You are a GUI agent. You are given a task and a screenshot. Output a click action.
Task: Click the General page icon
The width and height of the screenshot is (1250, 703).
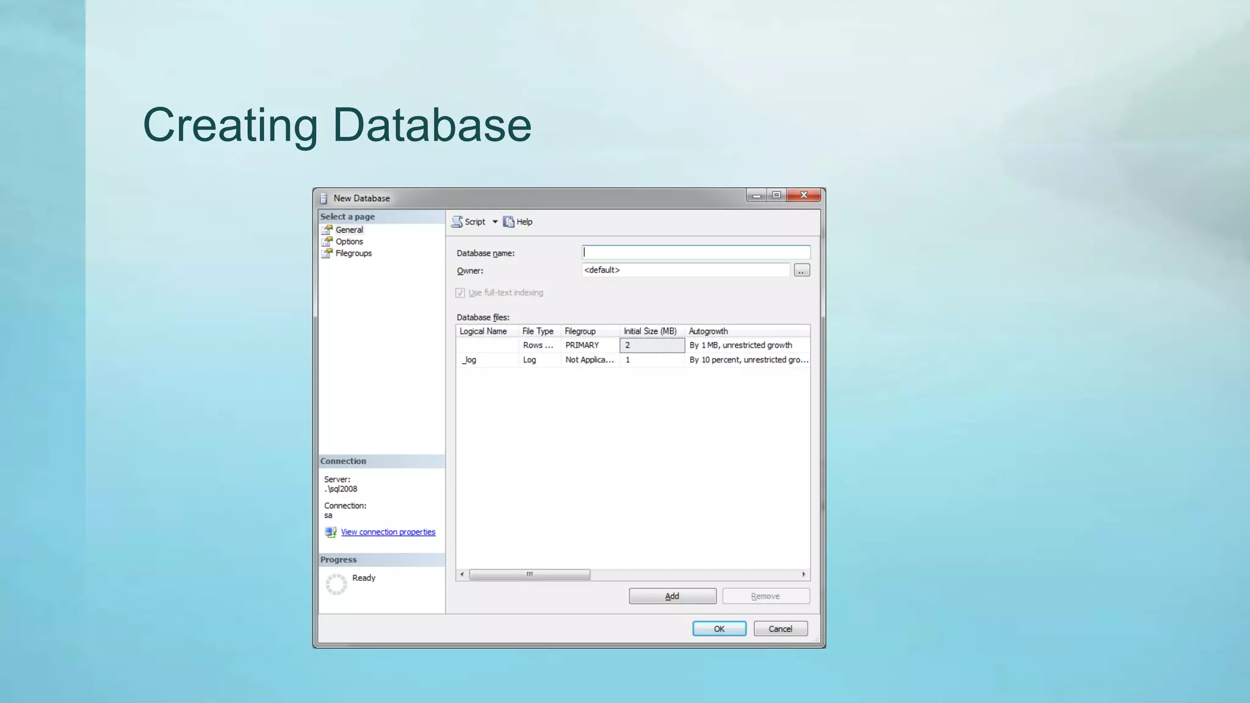pos(327,229)
